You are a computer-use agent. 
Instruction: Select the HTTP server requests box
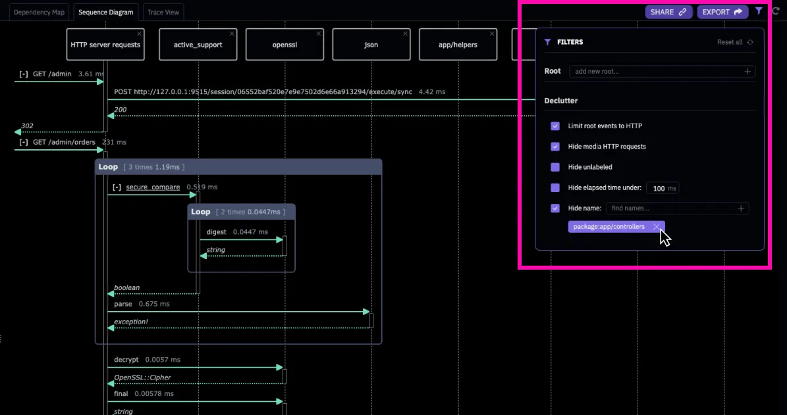[105, 45]
